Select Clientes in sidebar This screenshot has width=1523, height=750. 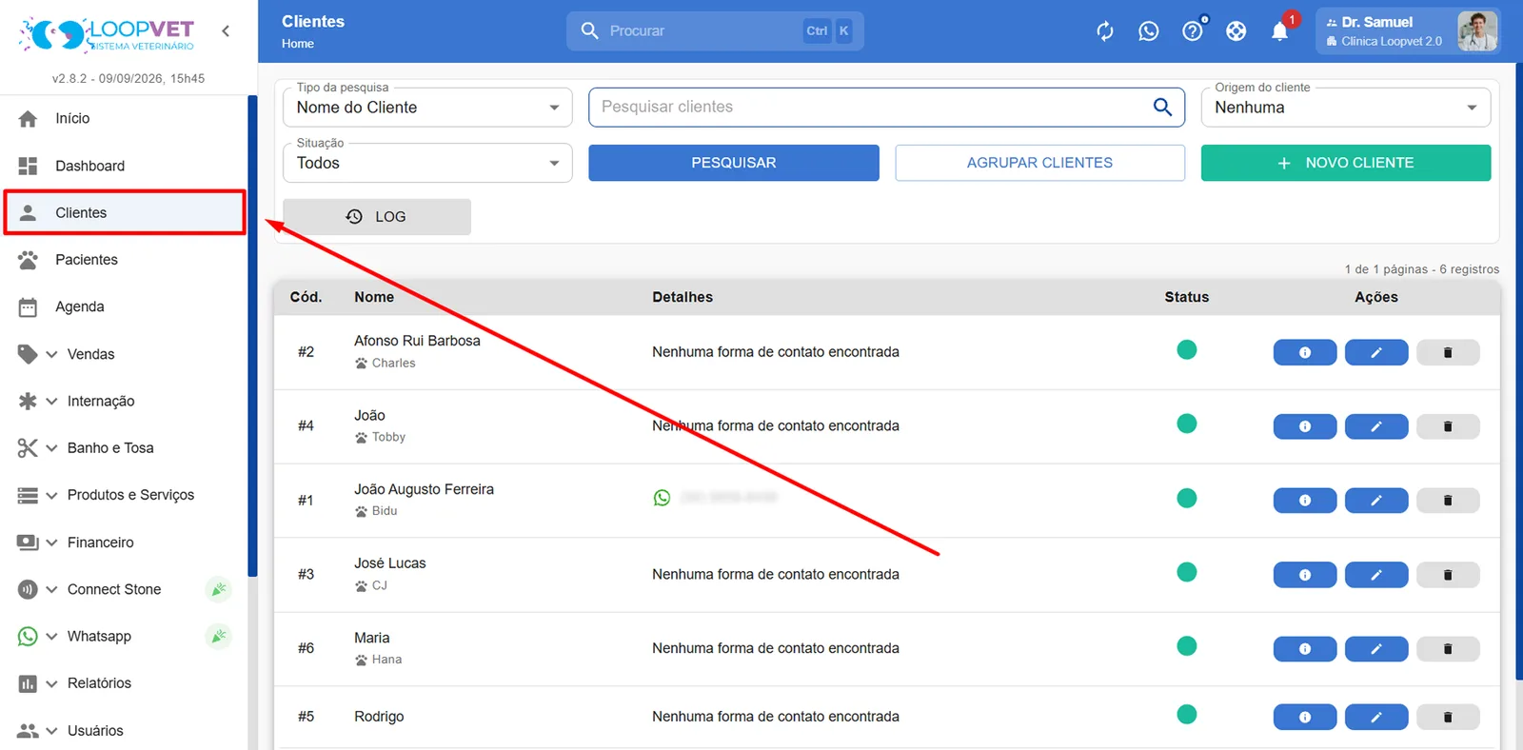(x=124, y=212)
